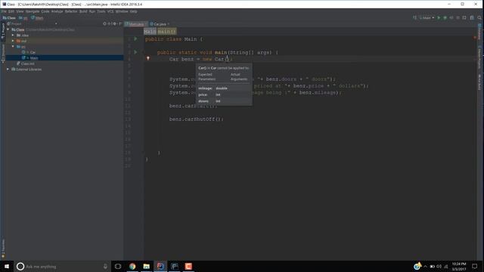The height and width of the screenshot is (272, 484).
Task: Click the volume icon in system tray
Action: [x=439, y=267]
